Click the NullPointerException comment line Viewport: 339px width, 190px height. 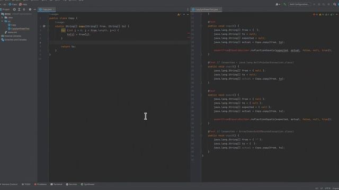(251, 62)
